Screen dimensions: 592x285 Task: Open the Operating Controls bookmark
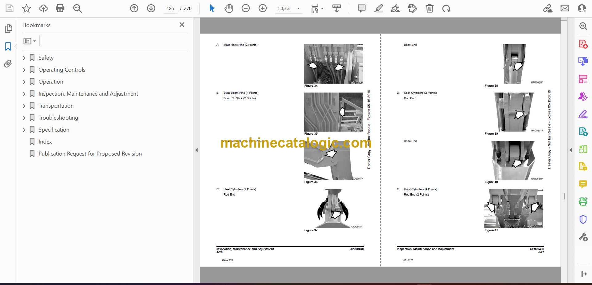coord(62,70)
